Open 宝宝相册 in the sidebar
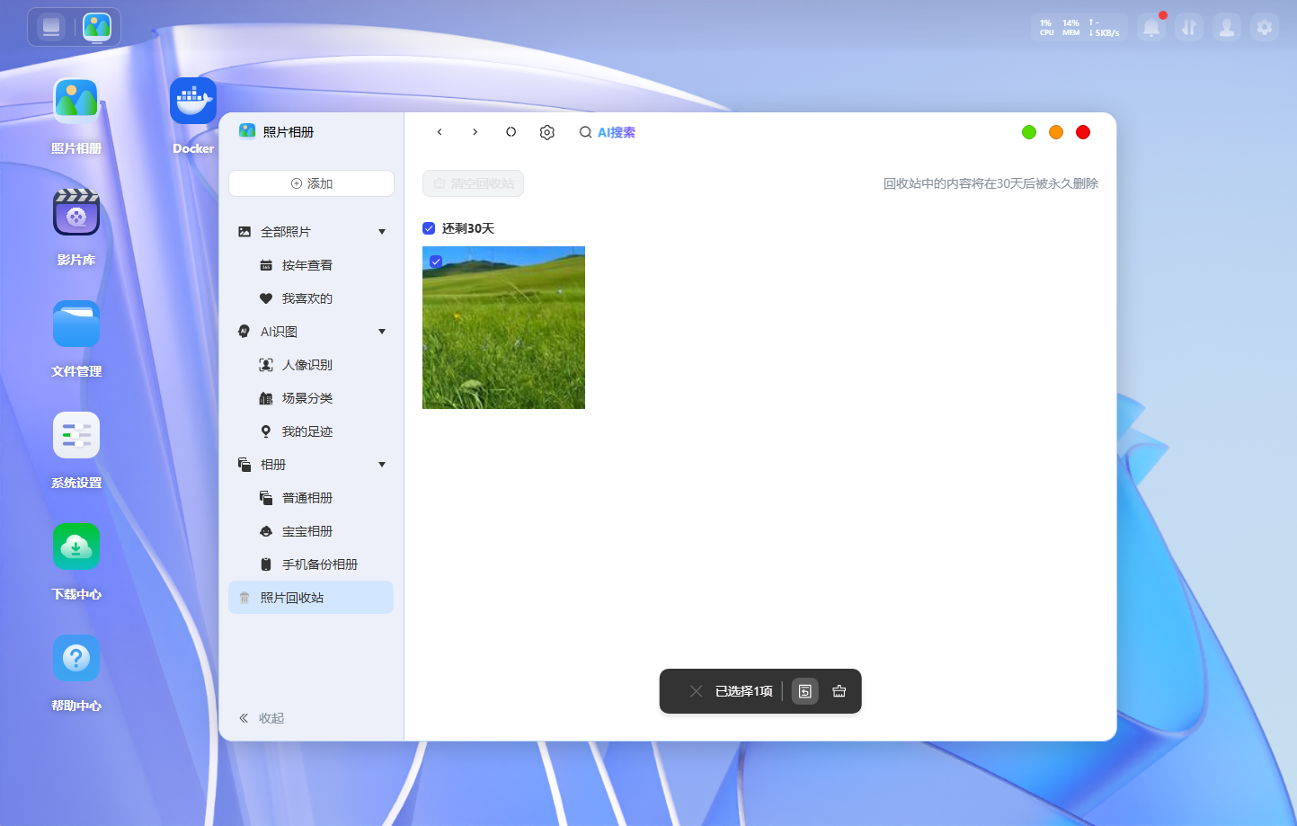Viewport: 1297px width, 826px height. pyautogui.click(x=307, y=531)
